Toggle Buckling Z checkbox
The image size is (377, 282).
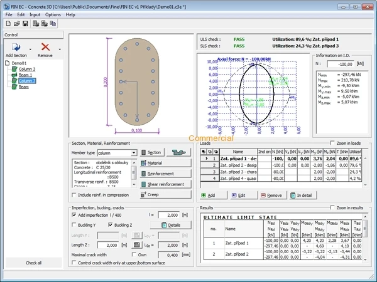point(111,225)
